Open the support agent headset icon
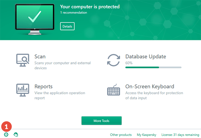Viewport: 201px width, 138px height. 16,135
